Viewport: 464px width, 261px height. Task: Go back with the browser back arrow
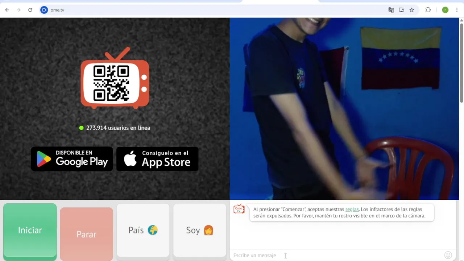point(7,10)
